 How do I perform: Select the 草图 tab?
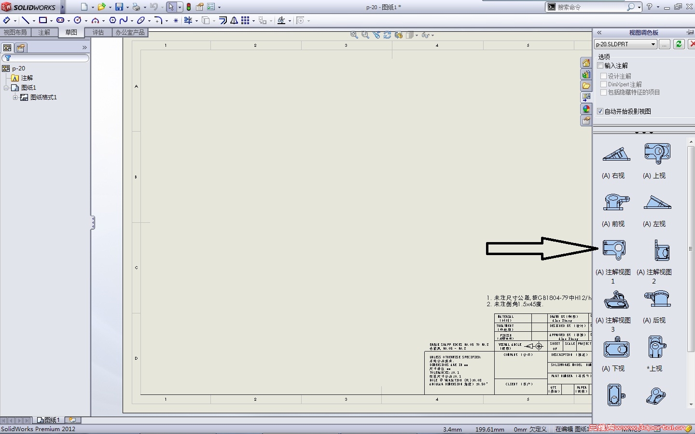(x=71, y=32)
